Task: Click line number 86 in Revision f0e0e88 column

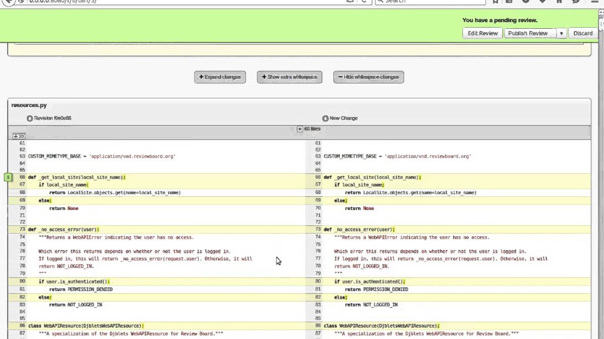Action: pos(22,326)
